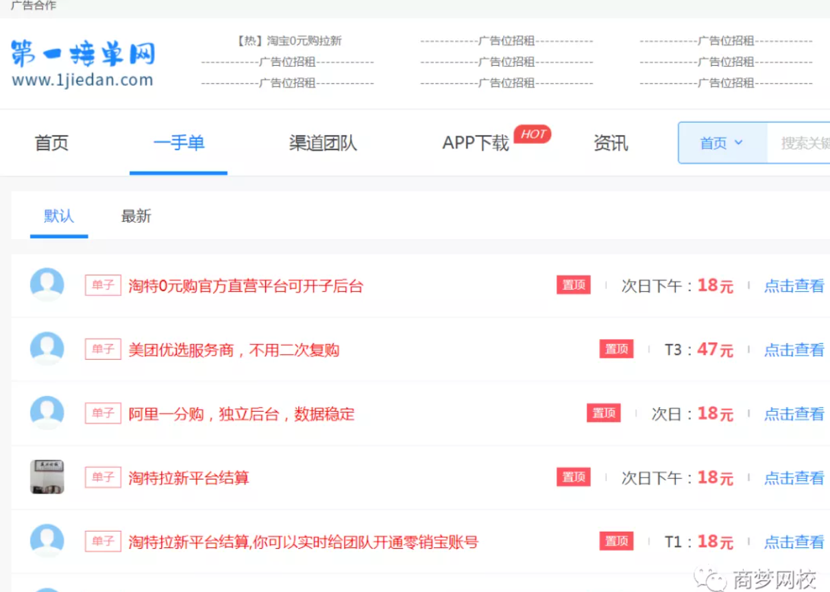Open post 你可以实时给团队开通零销宝账号

[303, 543]
